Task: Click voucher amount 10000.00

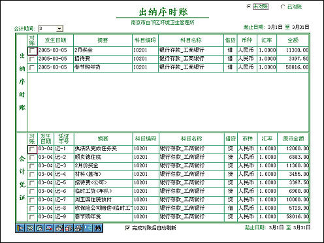Action: (x=293, y=200)
